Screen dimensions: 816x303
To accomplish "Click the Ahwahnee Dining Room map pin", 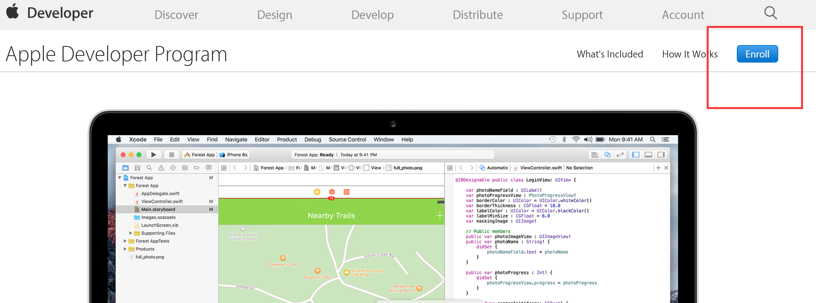I will click(419, 288).
